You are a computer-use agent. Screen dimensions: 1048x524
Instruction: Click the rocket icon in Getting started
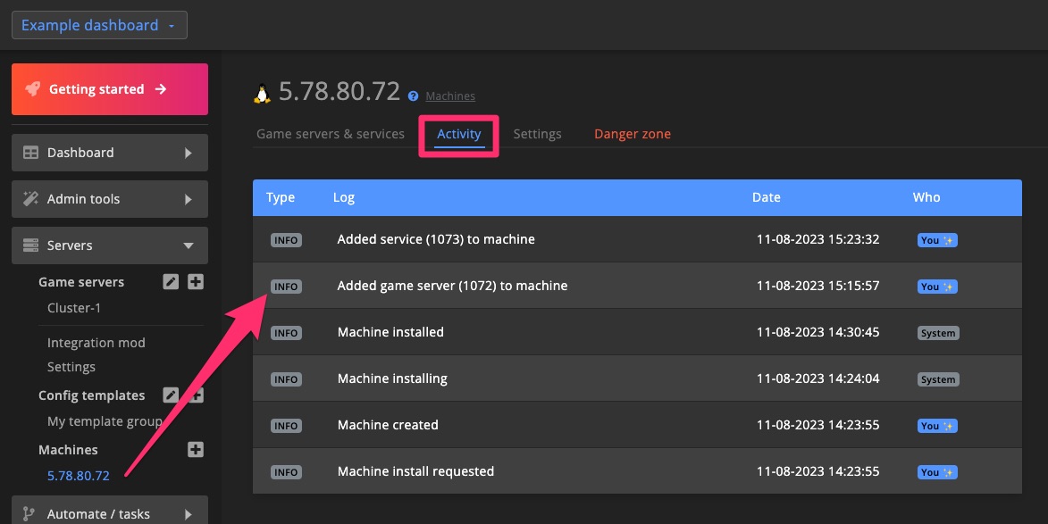[x=32, y=88]
